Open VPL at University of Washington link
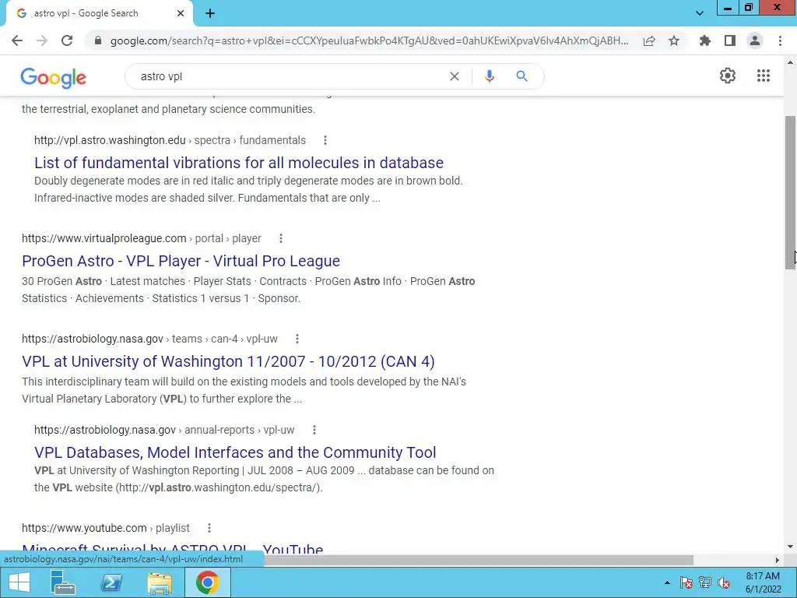 click(228, 361)
